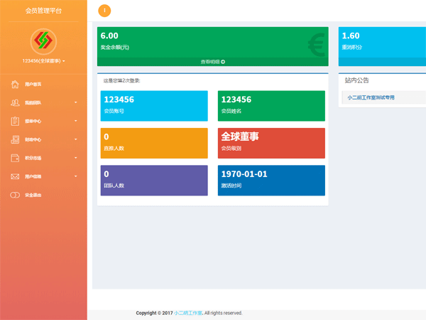The height and width of the screenshot is (320, 426).
Task: Click the finance center icon in sidebar
Action: click(x=15, y=140)
